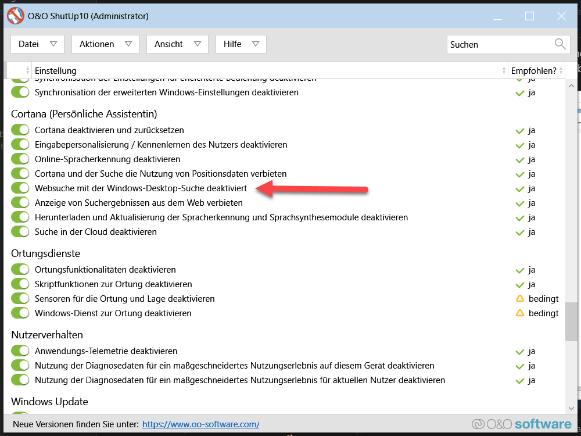
Task: Open the Aktionen dropdown menu
Action: pos(105,44)
